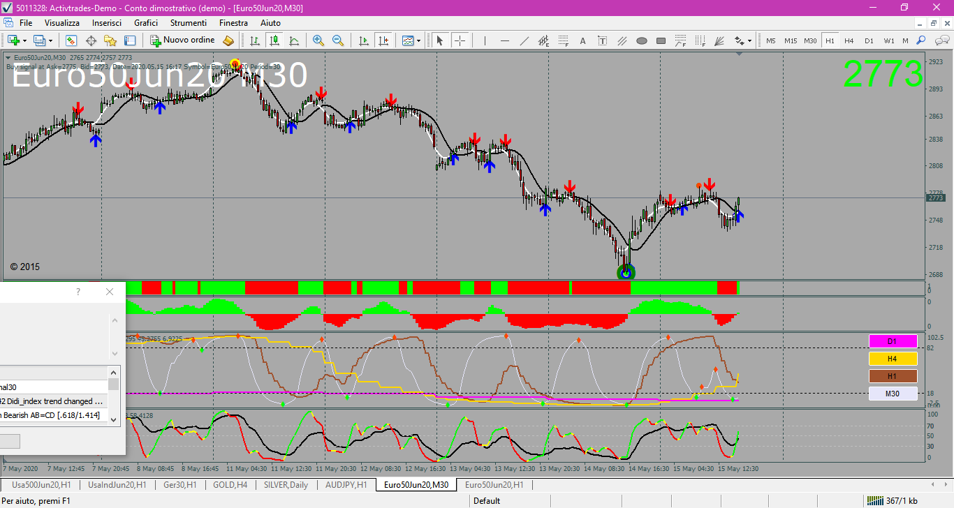
Task: Open the profiles icon in toolbar
Action: pyautogui.click(x=40, y=40)
